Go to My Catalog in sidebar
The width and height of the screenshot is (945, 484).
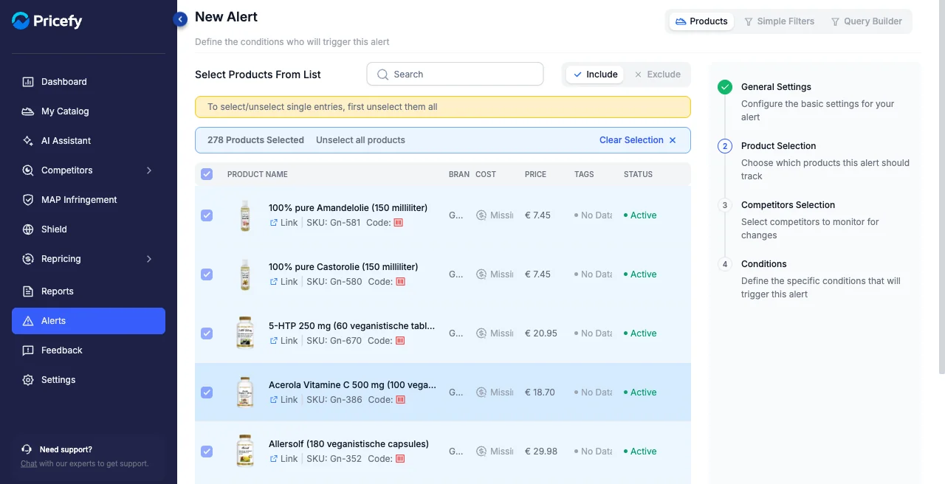(89, 111)
